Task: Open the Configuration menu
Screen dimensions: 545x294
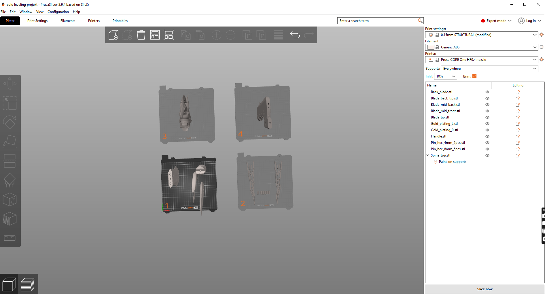Action: (x=58, y=12)
